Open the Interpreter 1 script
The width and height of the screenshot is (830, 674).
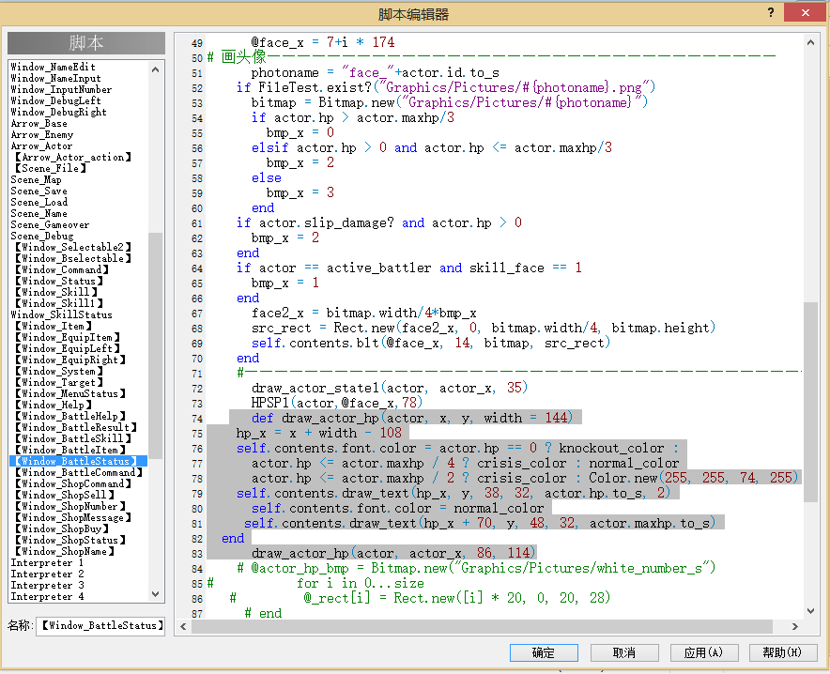coord(47,562)
